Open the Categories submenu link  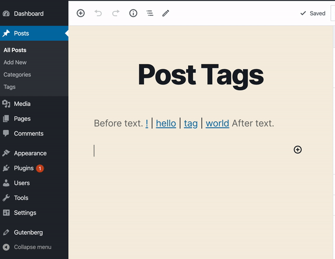17,75
